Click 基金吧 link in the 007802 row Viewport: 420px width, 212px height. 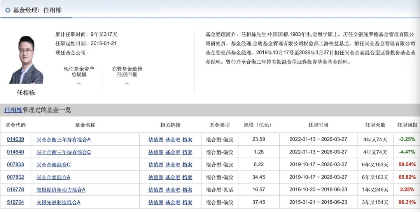pyautogui.click(x=173, y=177)
